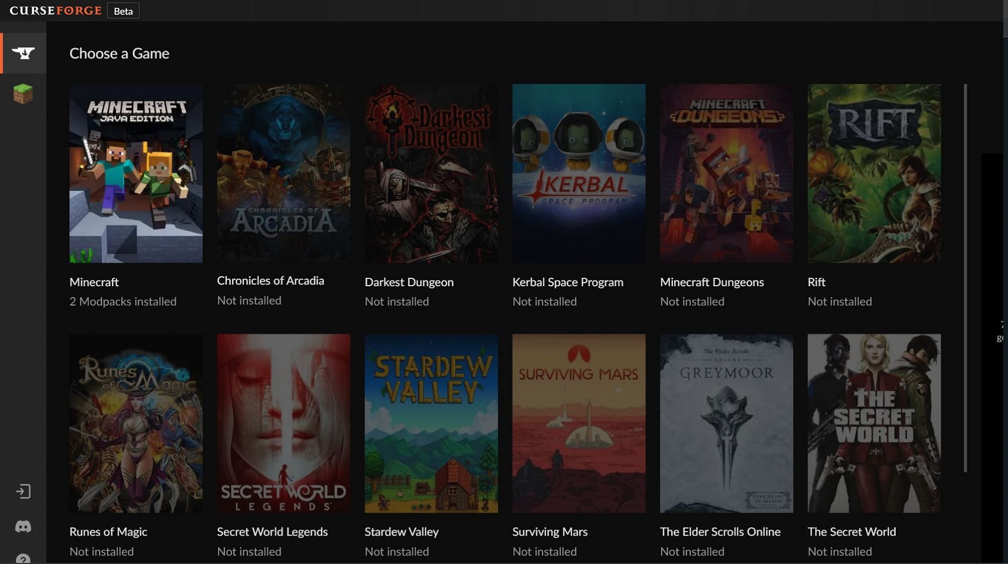
Task: Open the Chronicles of Arcadia cover art
Action: coord(283,173)
